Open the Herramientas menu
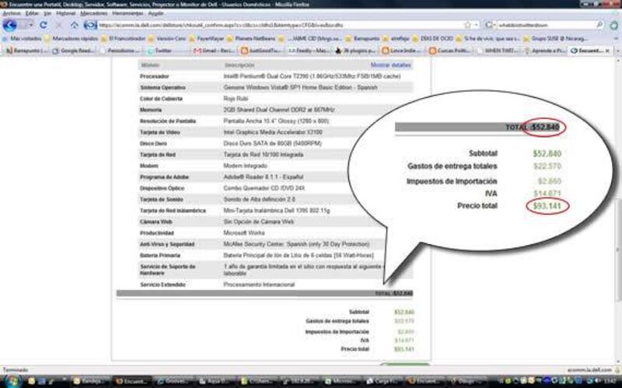Viewport: 622px width, 388px height. [x=128, y=13]
